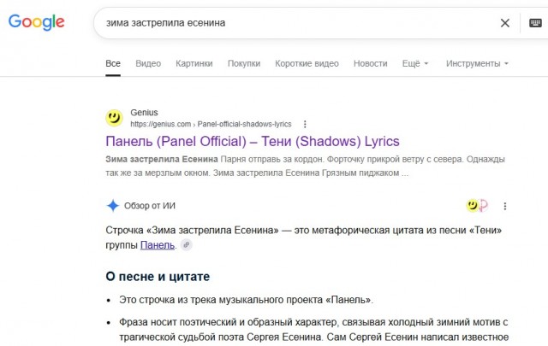Open the Genius result options menu
Viewport: 548px width, 346px height.
[x=305, y=124]
